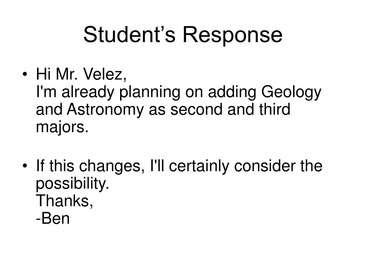Click the Thanks closing line
The width and height of the screenshot is (366, 274).
pyautogui.click(x=64, y=201)
